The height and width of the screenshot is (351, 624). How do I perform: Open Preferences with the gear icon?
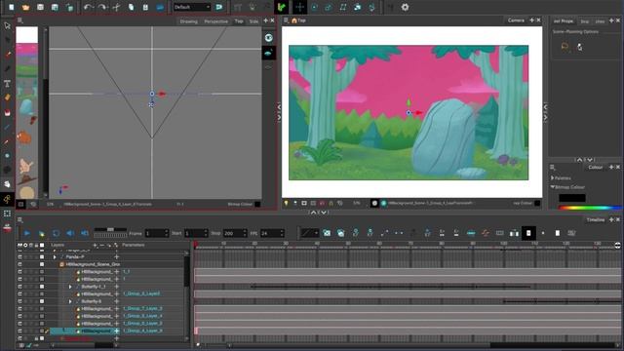(x=405, y=7)
